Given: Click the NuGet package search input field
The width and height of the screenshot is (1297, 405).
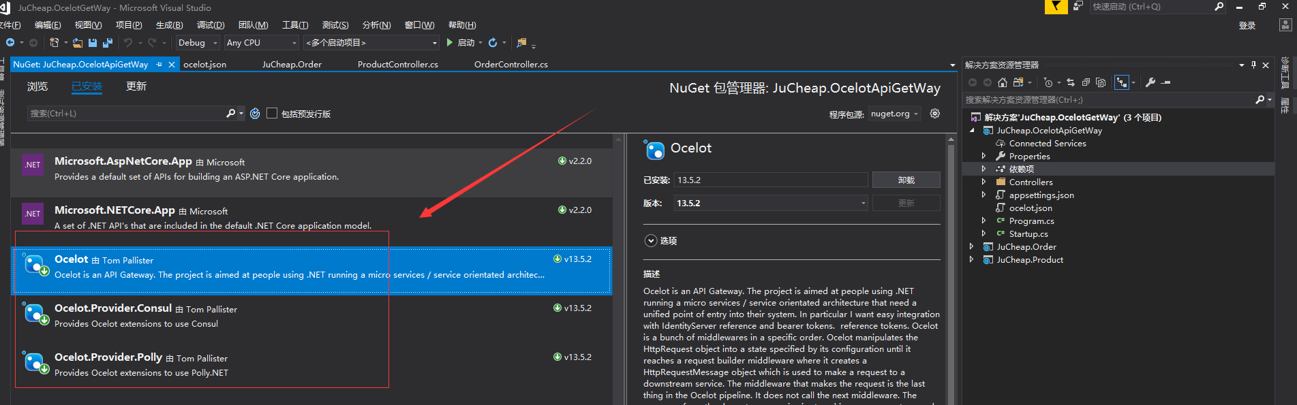Looking at the screenshot, I should coord(126,114).
